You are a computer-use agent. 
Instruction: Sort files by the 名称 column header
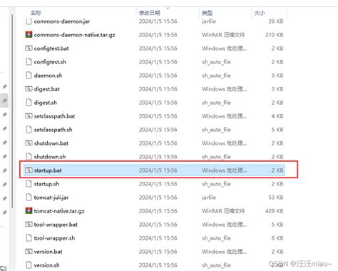click(x=36, y=13)
